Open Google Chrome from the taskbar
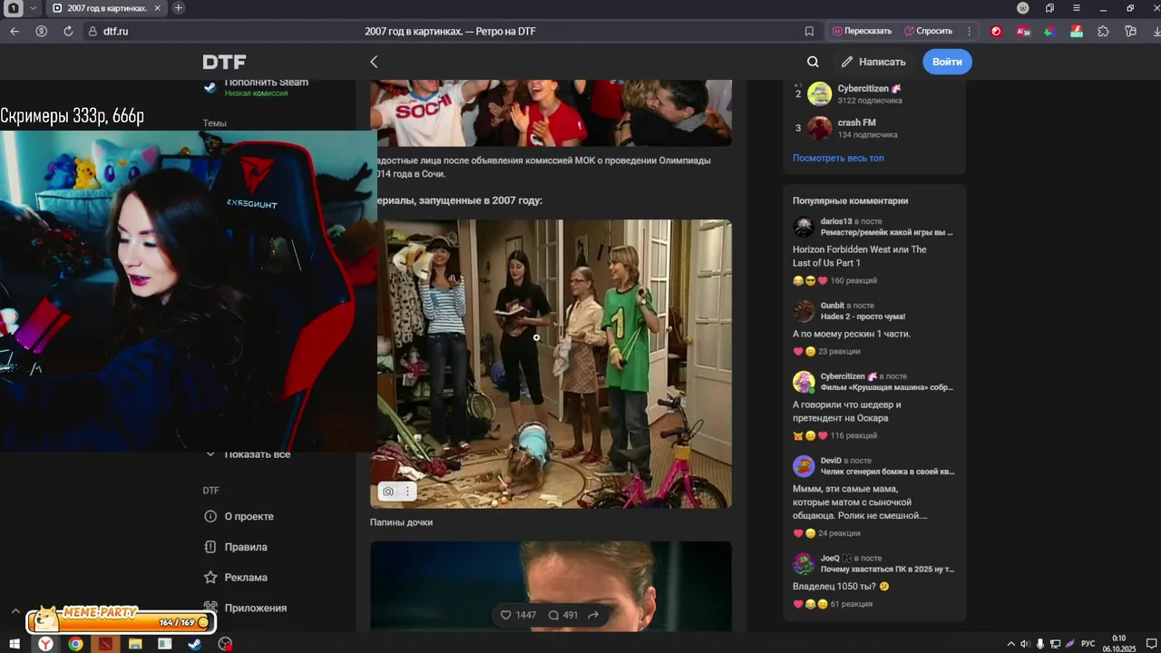This screenshot has height=653, width=1161. pyautogui.click(x=75, y=644)
